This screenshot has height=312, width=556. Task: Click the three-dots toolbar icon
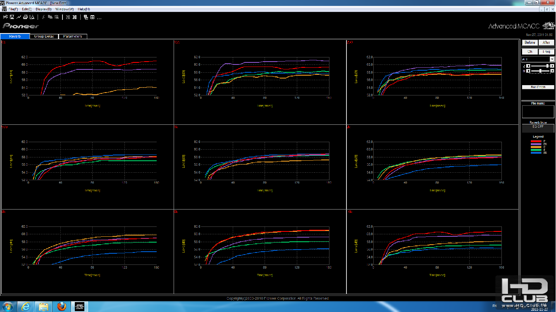[x=99, y=18]
